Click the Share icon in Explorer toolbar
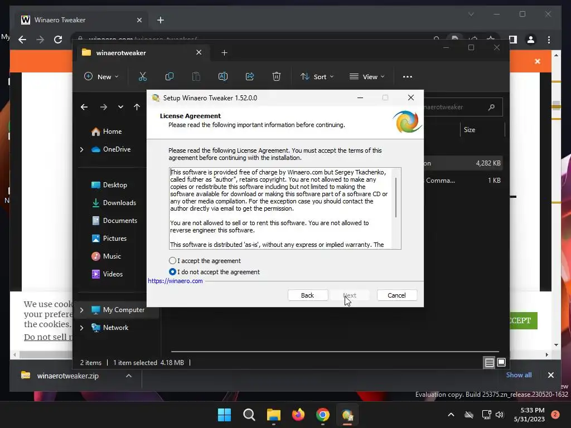The image size is (571, 428). 250,76
